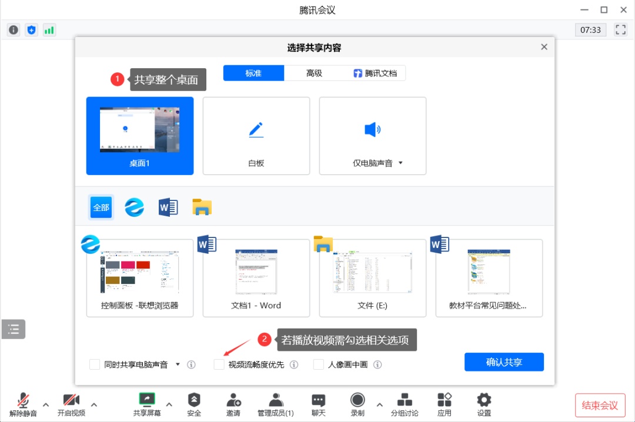This screenshot has width=635, height=422.
Task: Start recording with the Record icon
Action: (x=357, y=400)
